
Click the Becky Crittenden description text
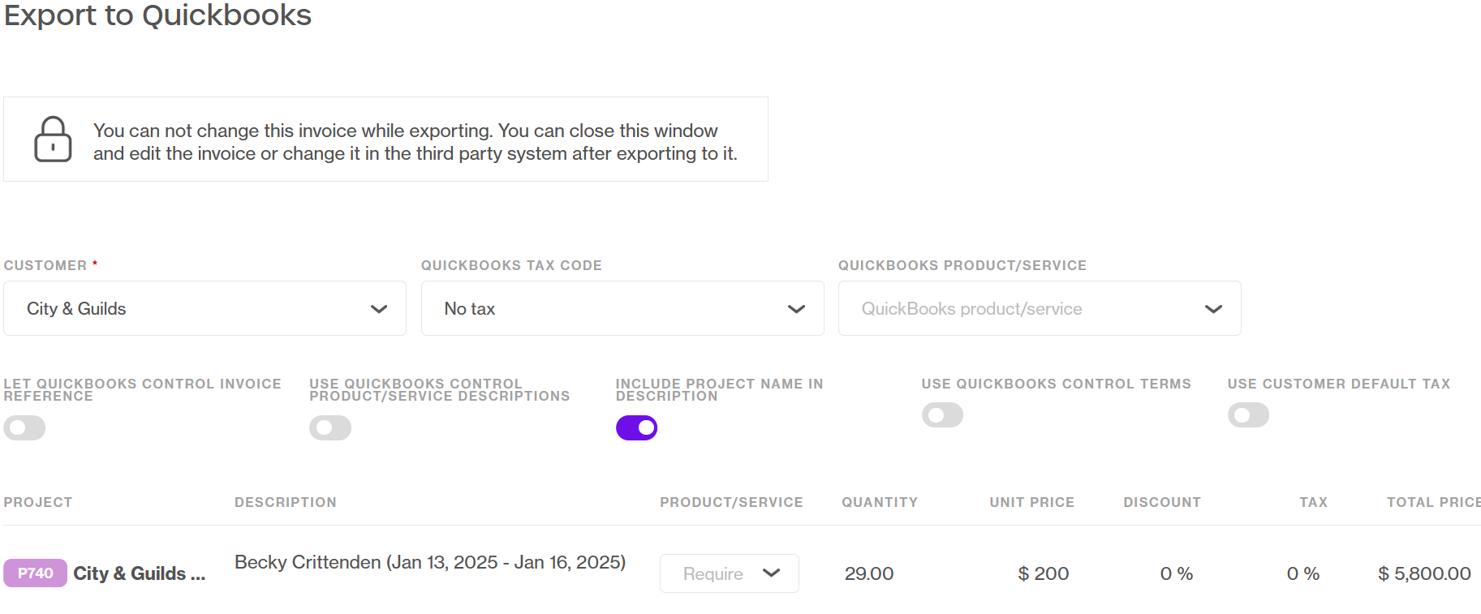click(430, 562)
